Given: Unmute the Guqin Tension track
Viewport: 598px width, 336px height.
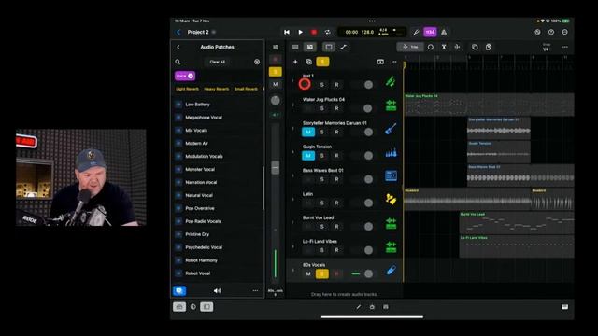Looking at the screenshot, I should 308,156.
